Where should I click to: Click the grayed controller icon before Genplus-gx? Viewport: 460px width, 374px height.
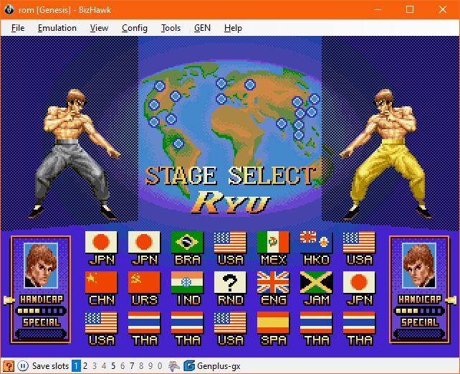tap(174, 366)
